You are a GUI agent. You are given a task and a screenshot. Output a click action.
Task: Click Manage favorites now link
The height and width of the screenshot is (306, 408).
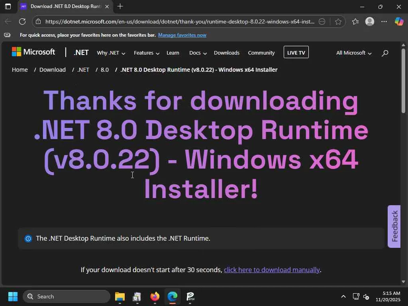[x=182, y=35]
